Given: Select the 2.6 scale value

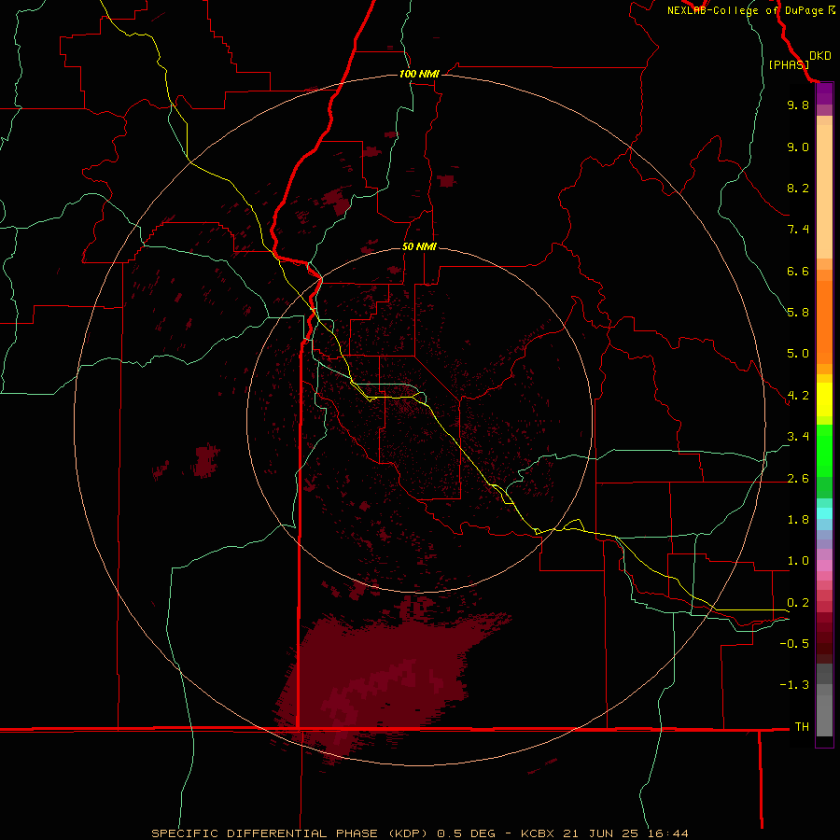Looking at the screenshot, I should tap(798, 479).
